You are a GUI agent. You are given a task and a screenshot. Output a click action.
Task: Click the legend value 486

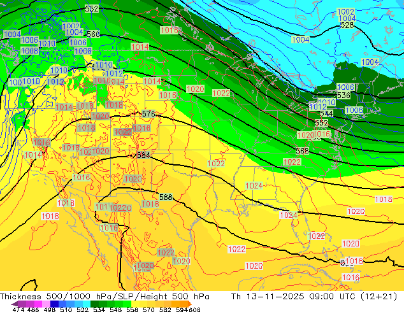coord(33,309)
